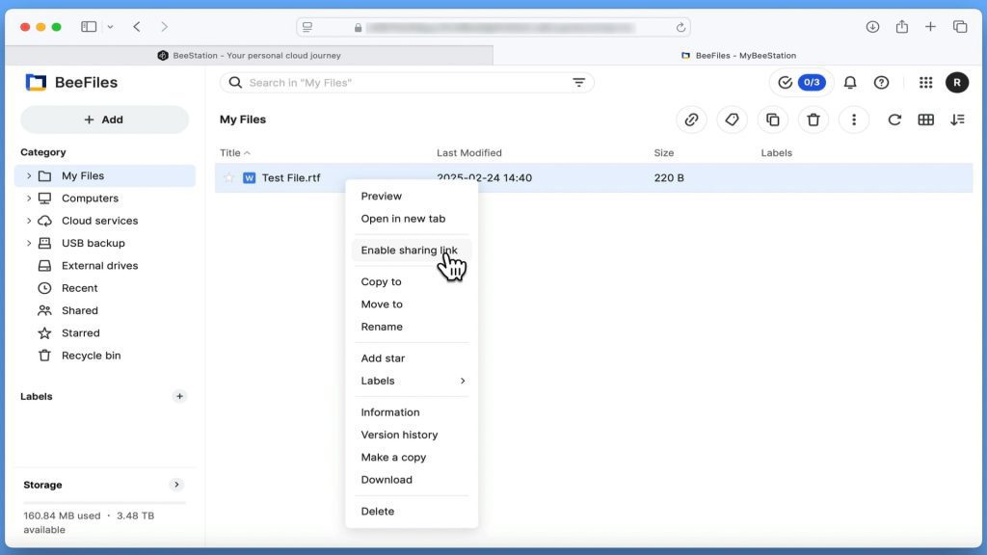Open the help question mark icon
The image size is (987, 555).
(x=881, y=83)
